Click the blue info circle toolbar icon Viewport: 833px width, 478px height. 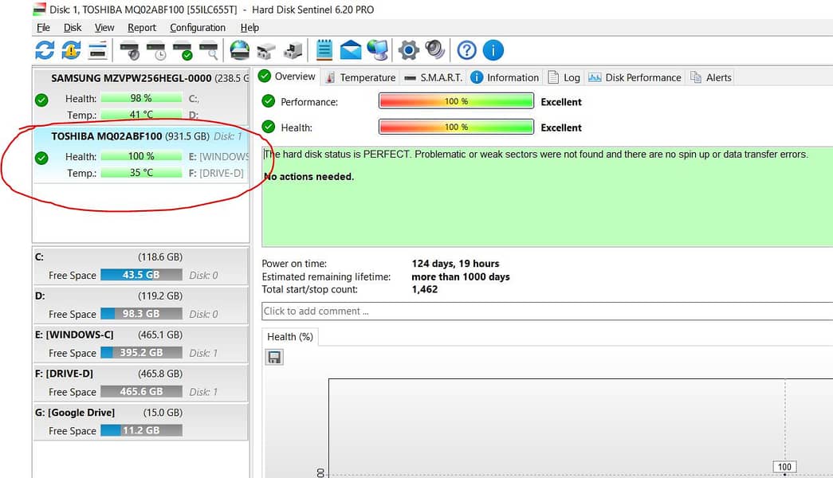493,50
